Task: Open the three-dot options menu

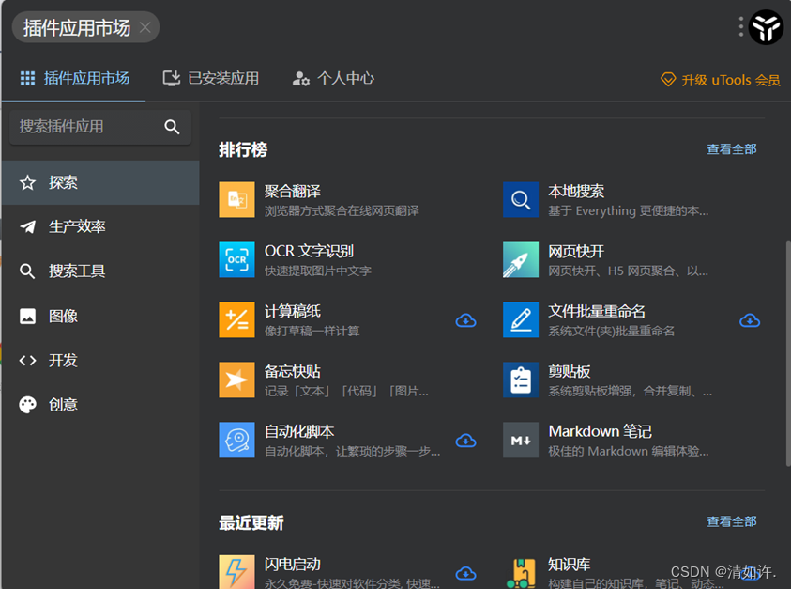Action: pos(740,26)
